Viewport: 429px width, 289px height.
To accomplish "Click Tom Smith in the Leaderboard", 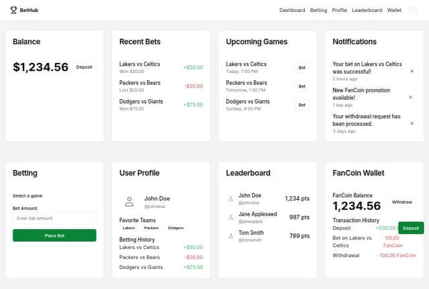I will tap(251, 233).
